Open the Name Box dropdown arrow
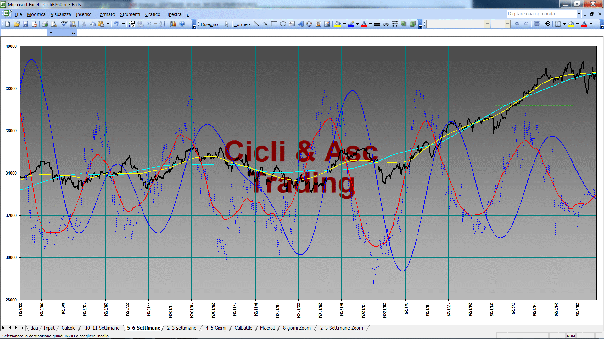Screen dimensions: 604x339 tap(51, 33)
